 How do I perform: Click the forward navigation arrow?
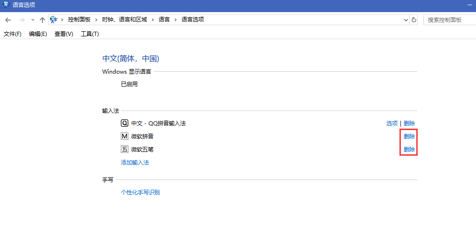pos(21,20)
